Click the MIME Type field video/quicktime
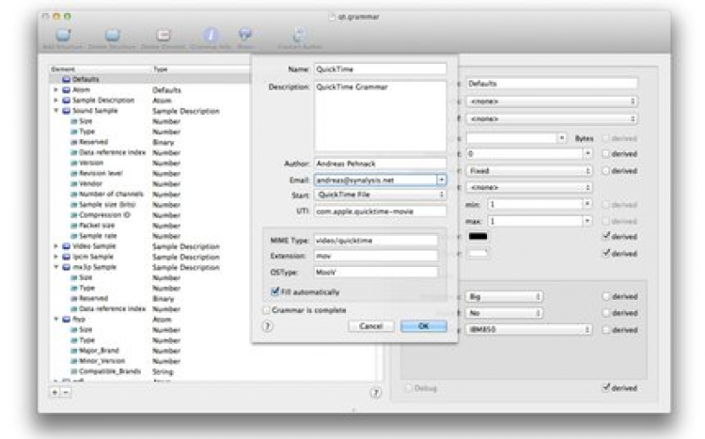 coord(376,241)
